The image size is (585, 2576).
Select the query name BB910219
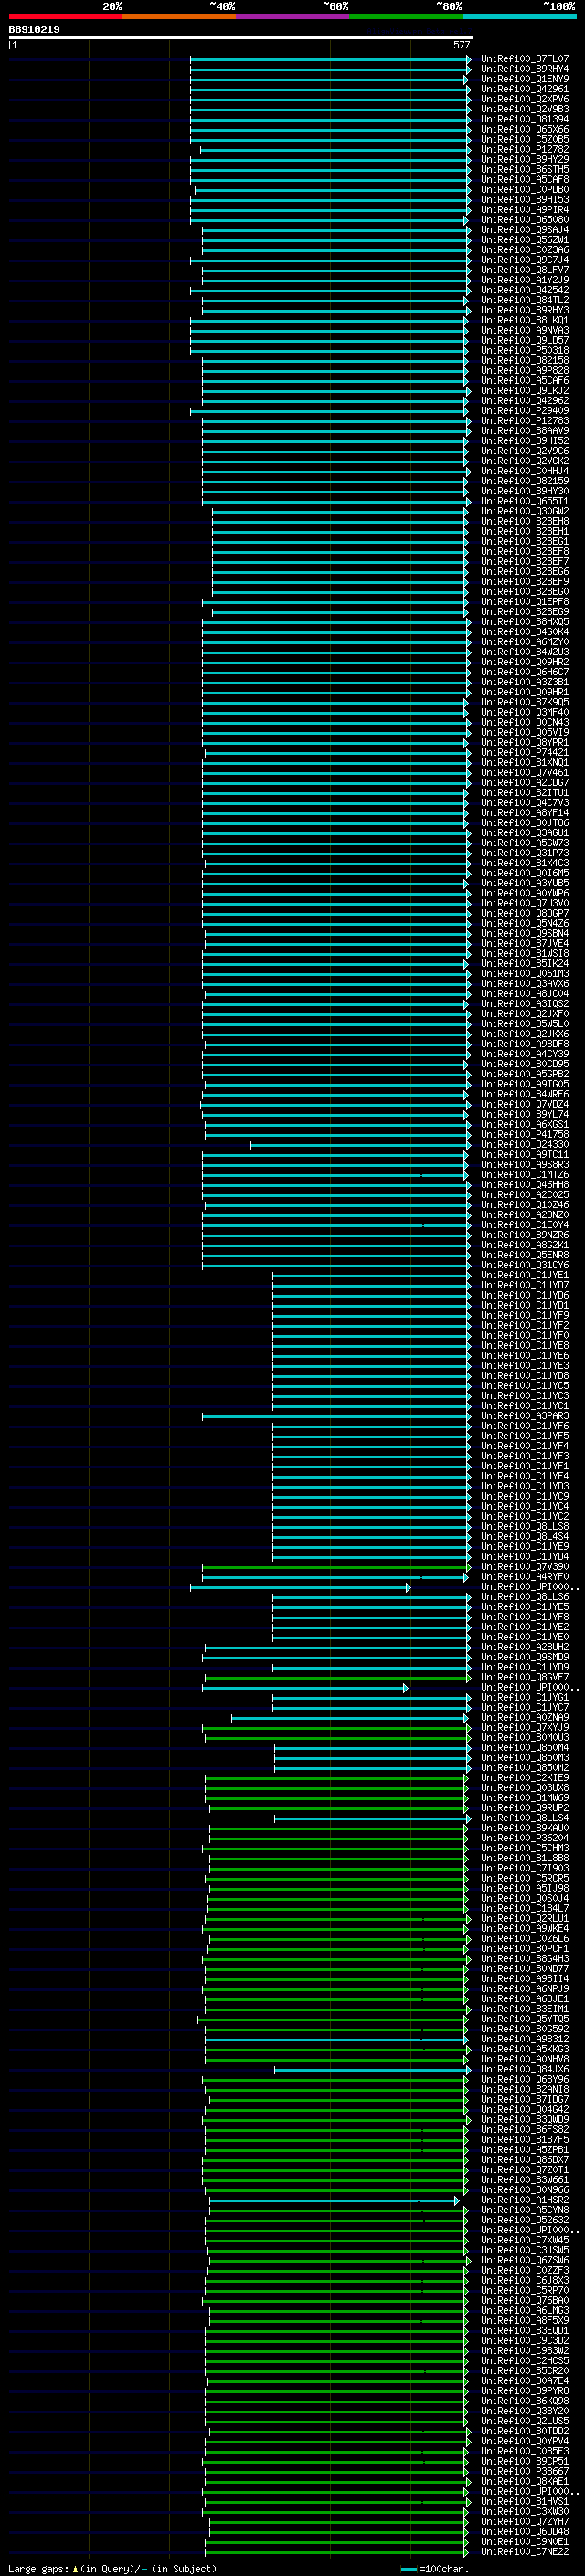click(x=34, y=29)
